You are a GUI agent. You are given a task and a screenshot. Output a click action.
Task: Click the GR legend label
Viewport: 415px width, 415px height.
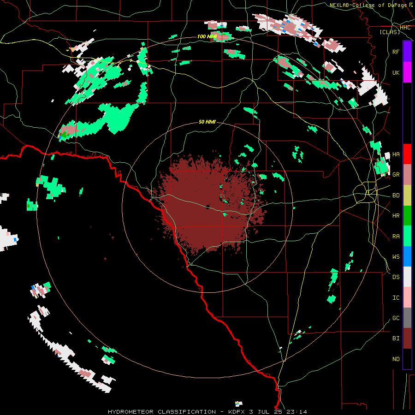396,175
